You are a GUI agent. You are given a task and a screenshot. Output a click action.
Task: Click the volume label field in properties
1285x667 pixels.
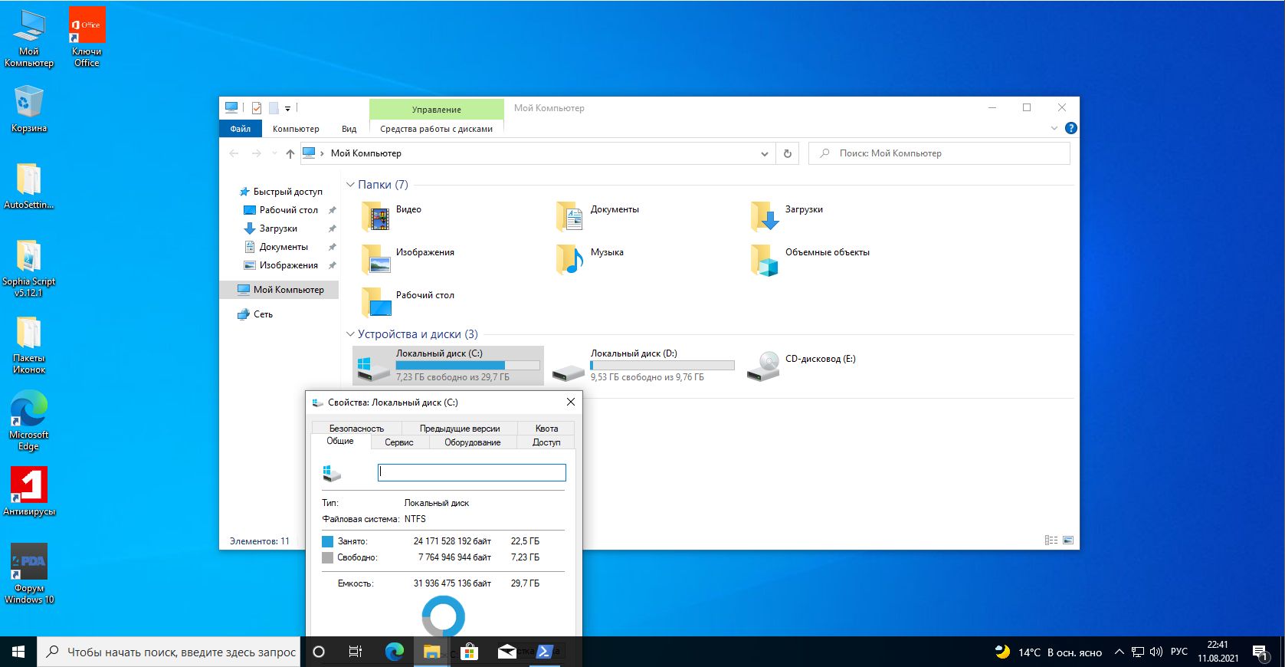[x=471, y=472]
